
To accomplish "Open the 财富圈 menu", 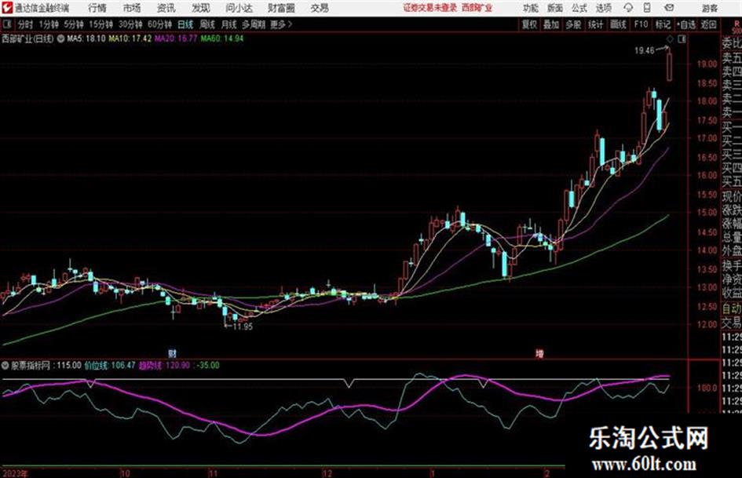I will (281, 8).
